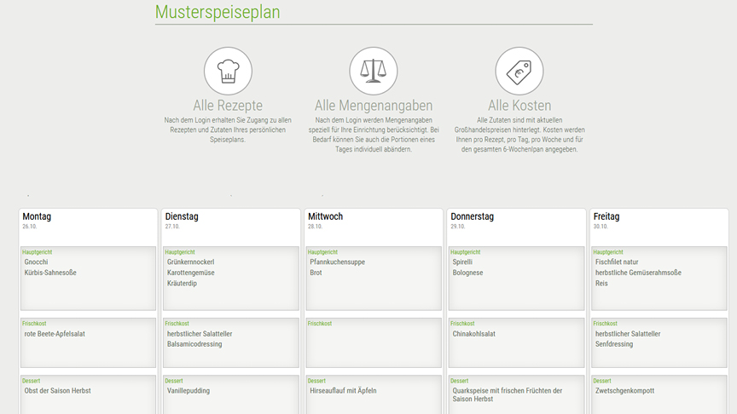Screen dimensions: 737x414
Task: Select Fischfilet natur on Friday
Action: (x=617, y=262)
